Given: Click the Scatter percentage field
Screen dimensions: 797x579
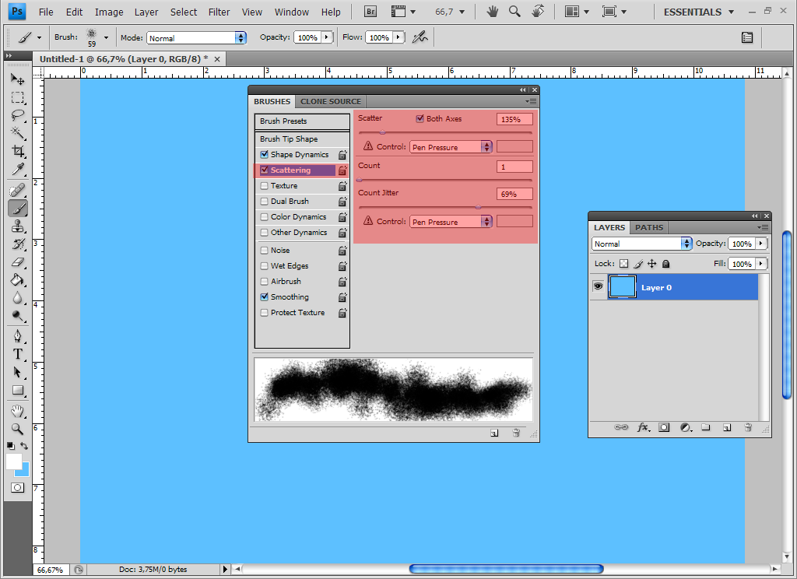Looking at the screenshot, I should coord(514,119).
